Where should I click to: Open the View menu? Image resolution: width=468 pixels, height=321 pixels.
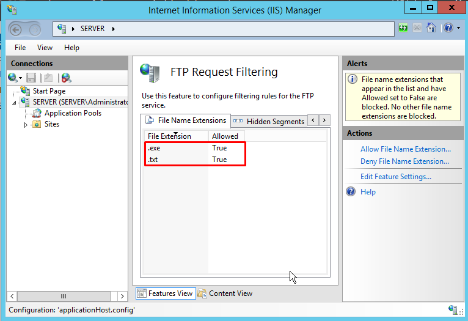[45, 48]
